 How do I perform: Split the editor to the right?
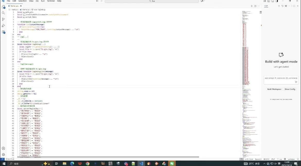click(x=255, y=6)
